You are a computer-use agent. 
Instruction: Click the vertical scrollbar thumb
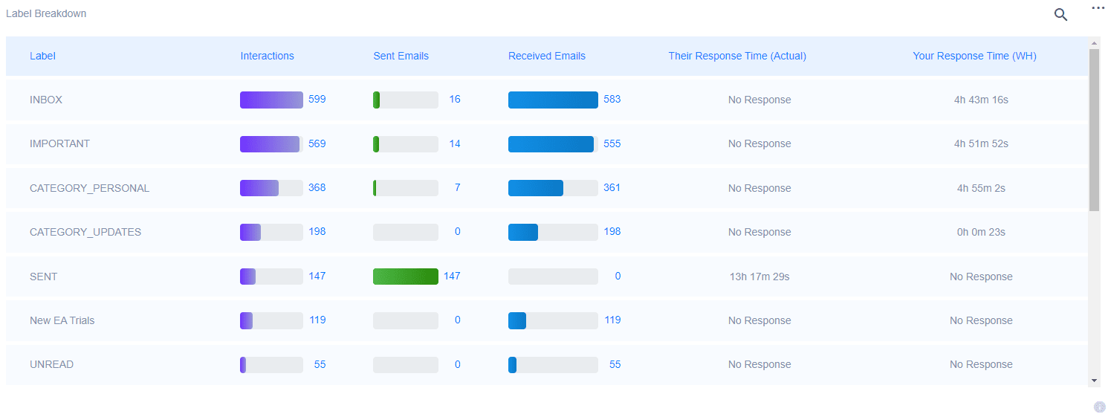[x=1094, y=129]
